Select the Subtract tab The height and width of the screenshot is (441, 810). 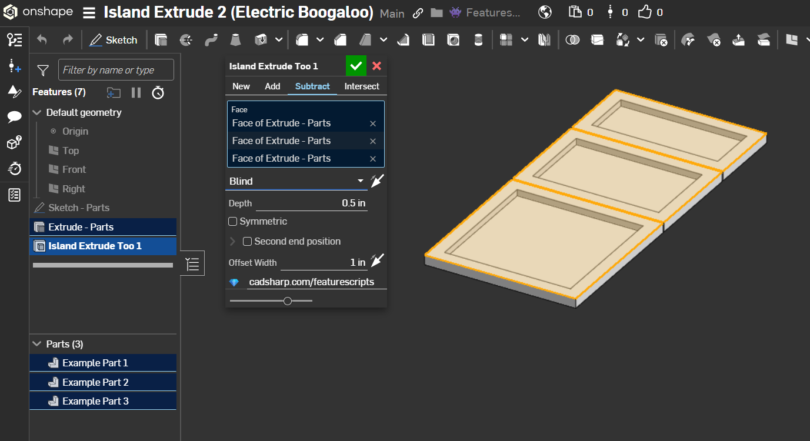pos(312,86)
